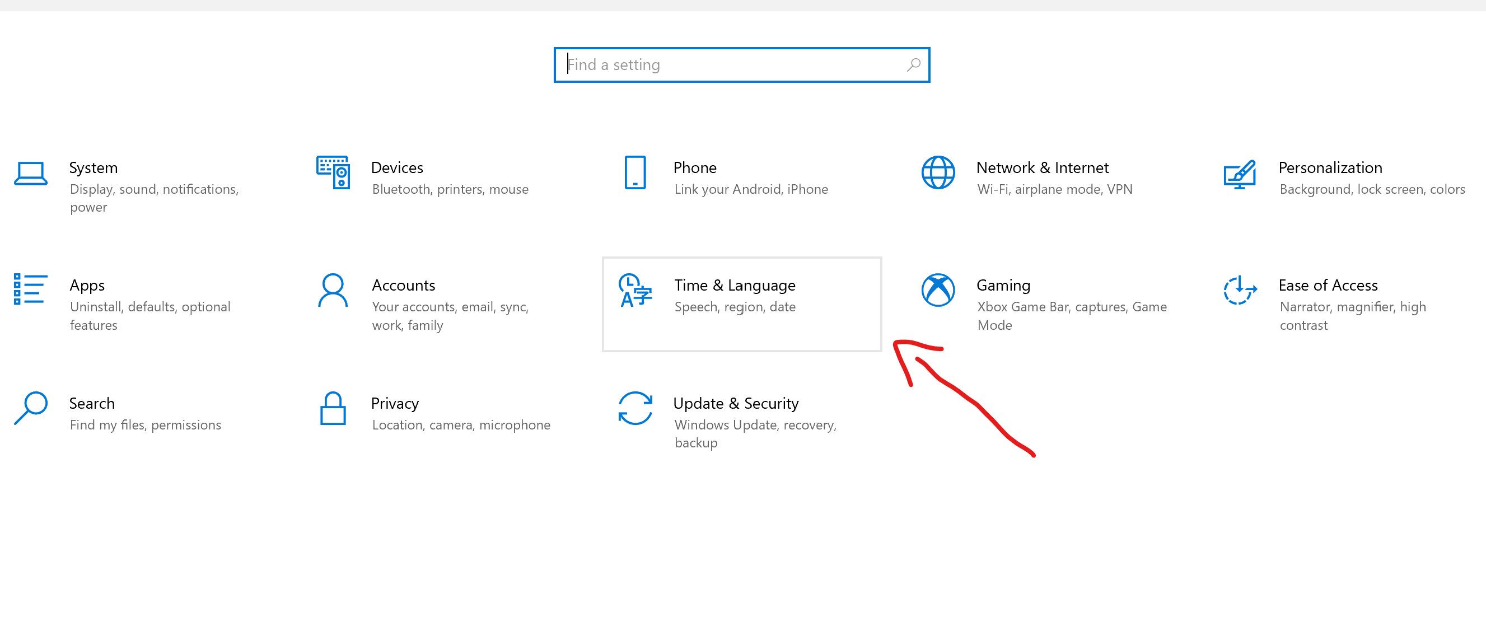
Task: Click "Narrator, magnifier, high contrast" text
Action: tap(1353, 316)
